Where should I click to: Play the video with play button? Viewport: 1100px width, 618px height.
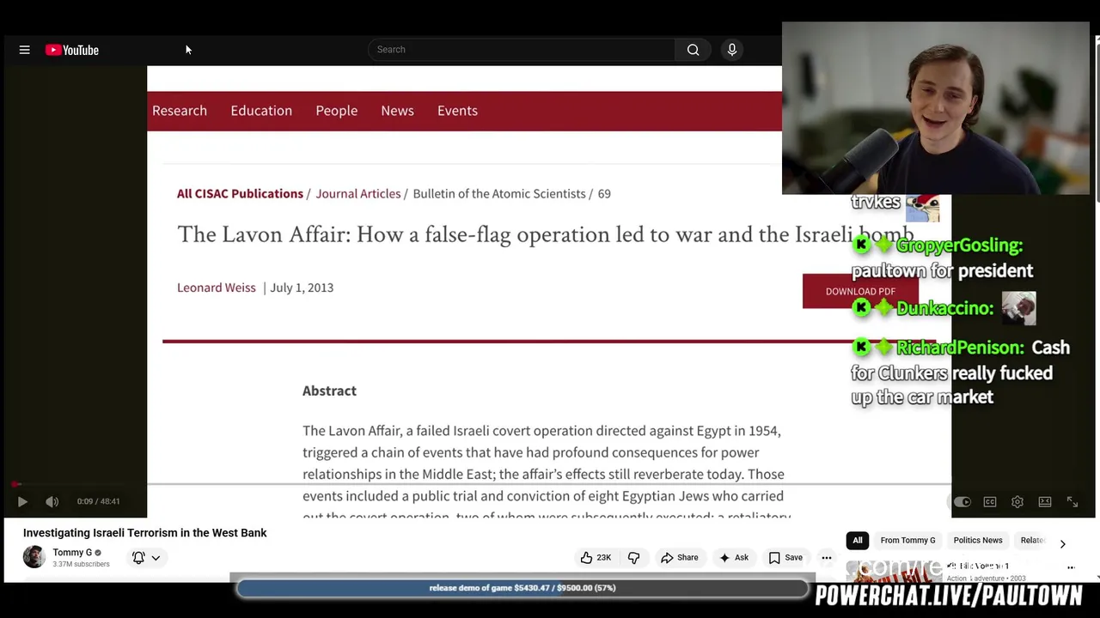pos(22,502)
